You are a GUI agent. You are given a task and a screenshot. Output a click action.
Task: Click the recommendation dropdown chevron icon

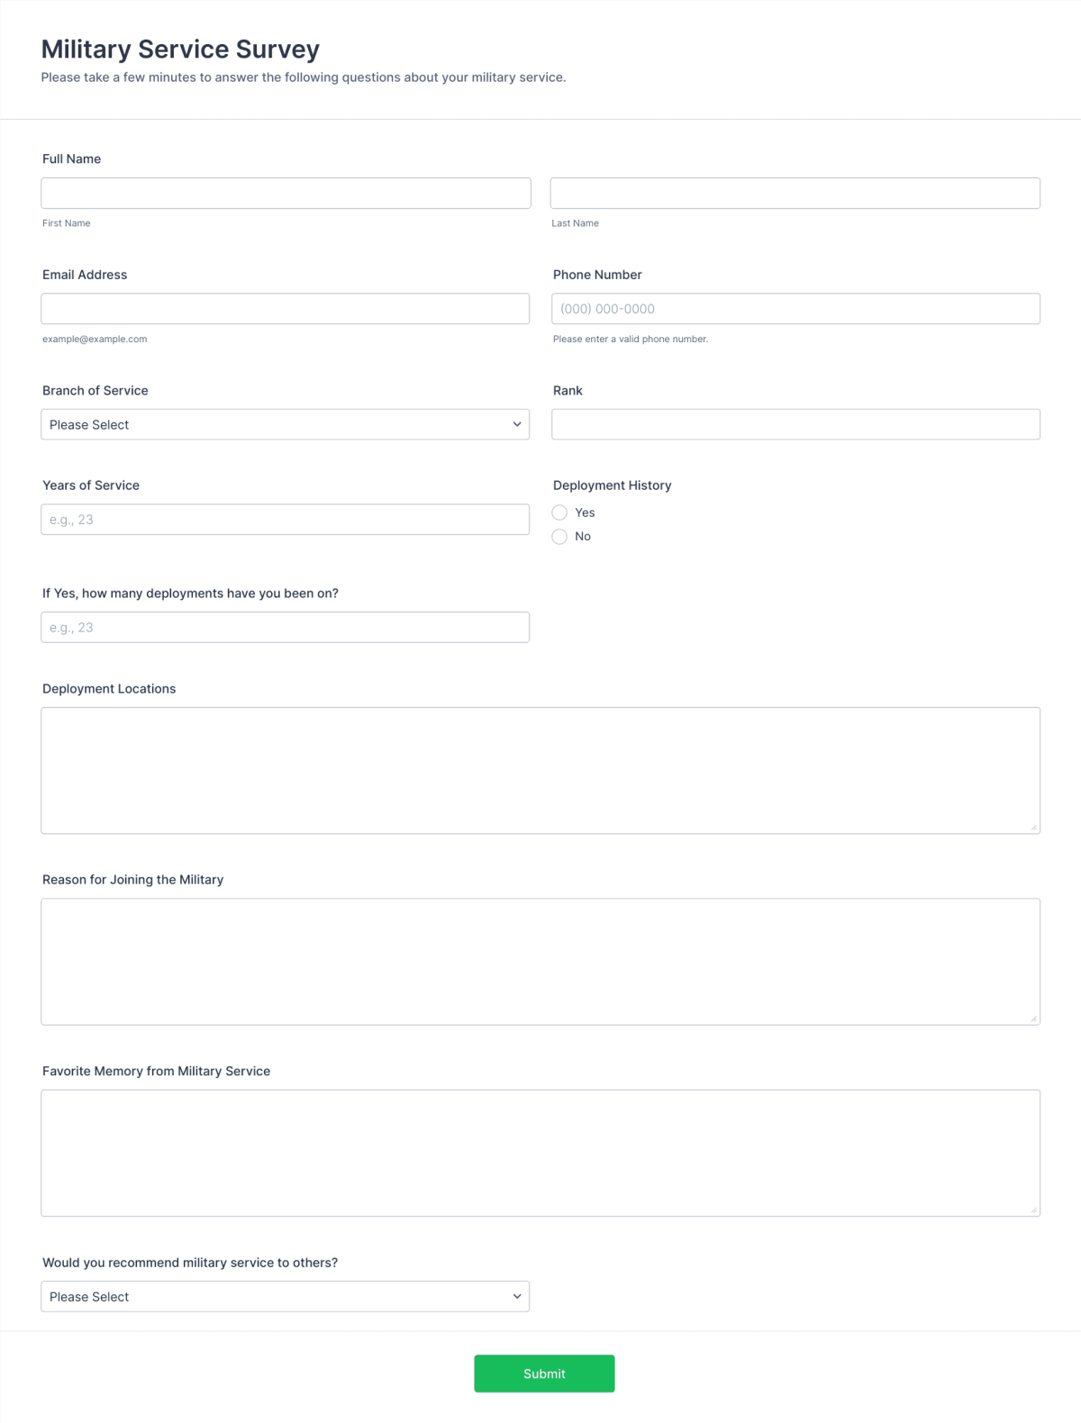[x=516, y=1296]
